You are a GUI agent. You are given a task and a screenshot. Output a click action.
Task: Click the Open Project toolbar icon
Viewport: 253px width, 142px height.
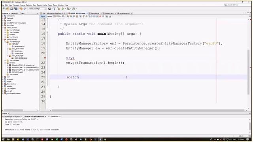click(11, 9)
